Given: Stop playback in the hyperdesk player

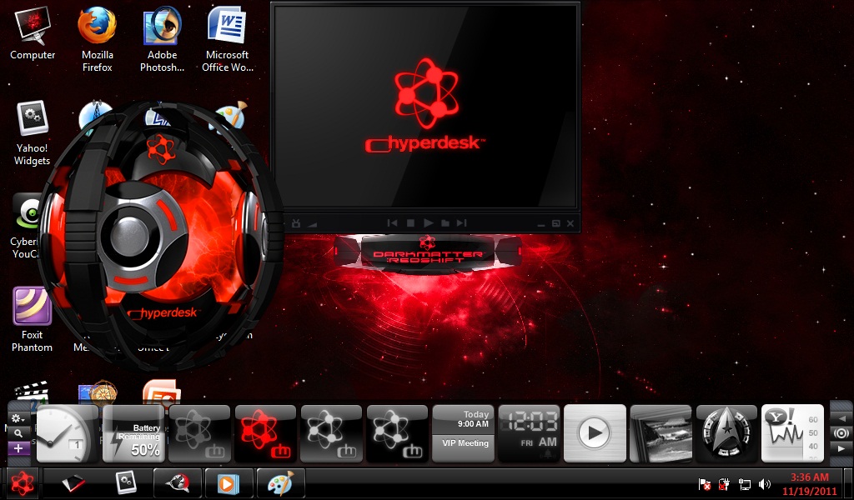Looking at the screenshot, I should [x=410, y=223].
